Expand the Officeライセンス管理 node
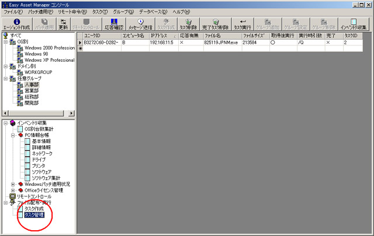Viewport: 374px width, 236px height. pos(13,191)
